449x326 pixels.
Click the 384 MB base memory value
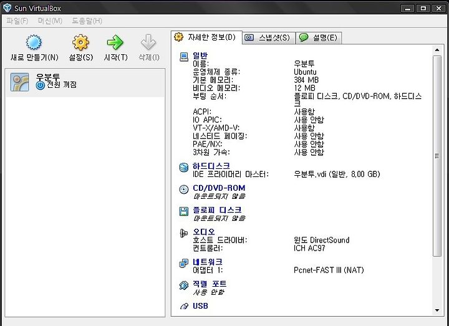tap(306, 80)
